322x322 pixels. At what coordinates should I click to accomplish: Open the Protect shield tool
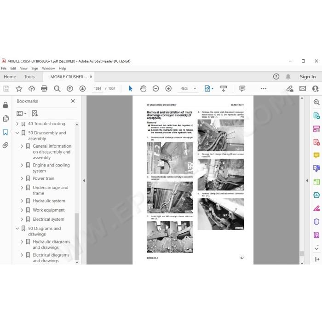pos(316,222)
